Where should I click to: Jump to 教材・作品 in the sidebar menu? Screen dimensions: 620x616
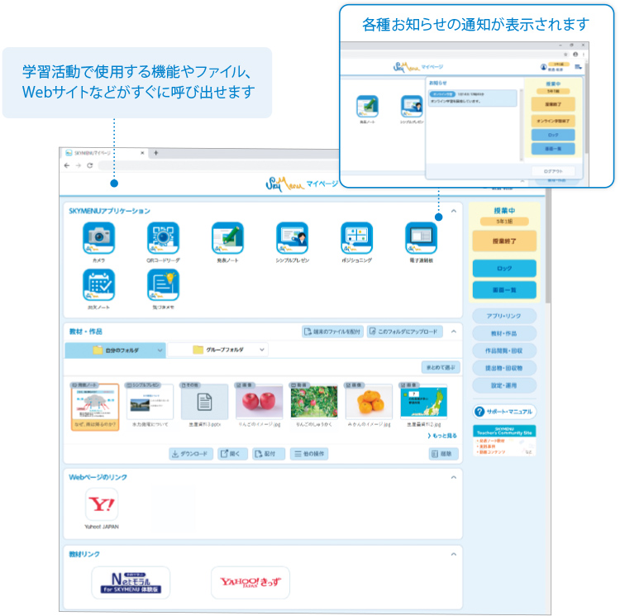[504, 333]
